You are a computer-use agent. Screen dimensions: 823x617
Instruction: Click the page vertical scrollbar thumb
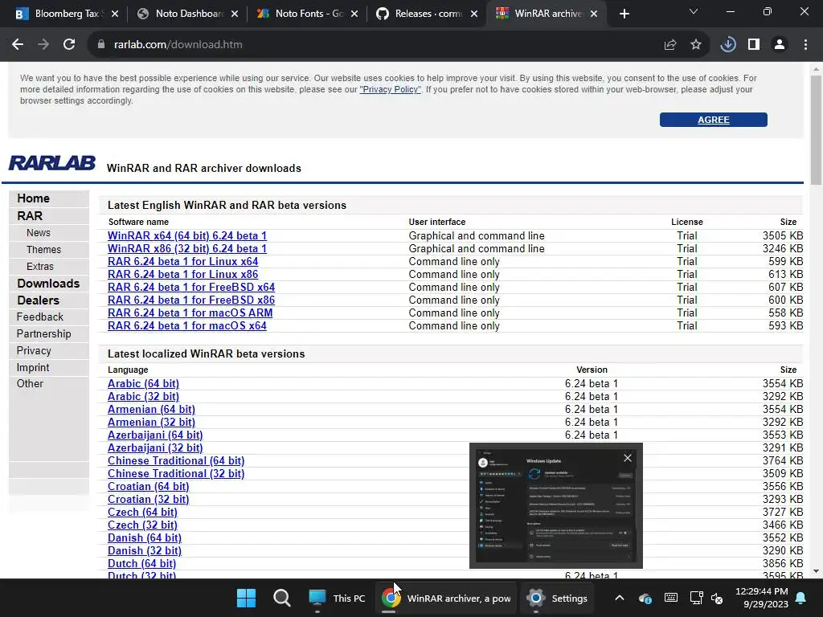pyautogui.click(x=816, y=129)
